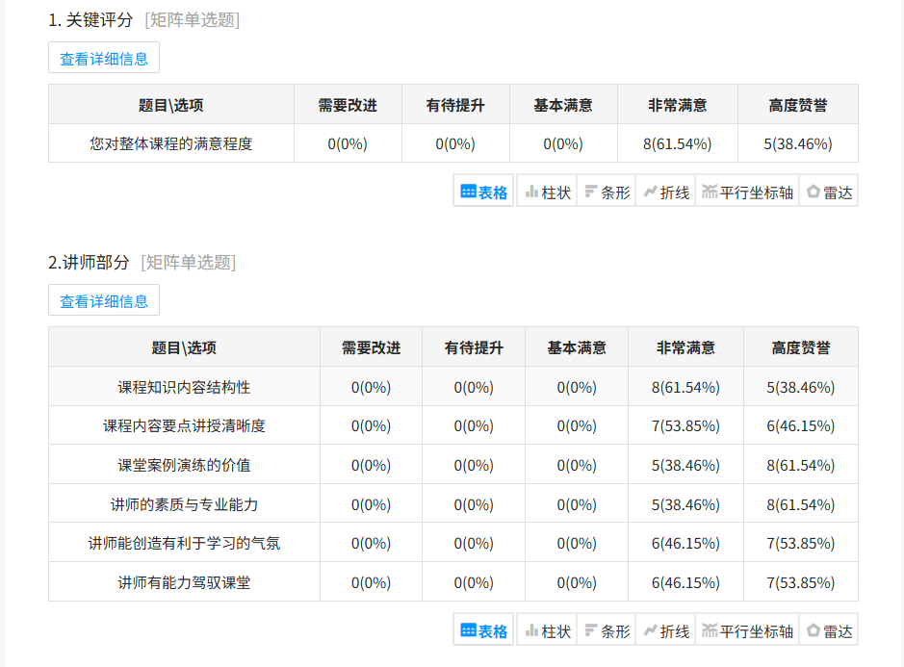Viewport: 904px width, 667px height.
Task: Select 表格 tab under 讲师部分 table
Action: (484, 630)
